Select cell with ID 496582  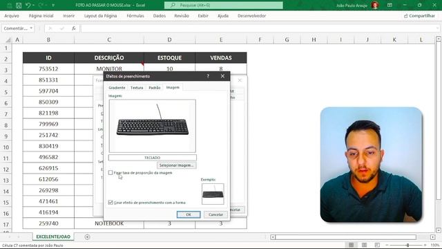(48, 157)
